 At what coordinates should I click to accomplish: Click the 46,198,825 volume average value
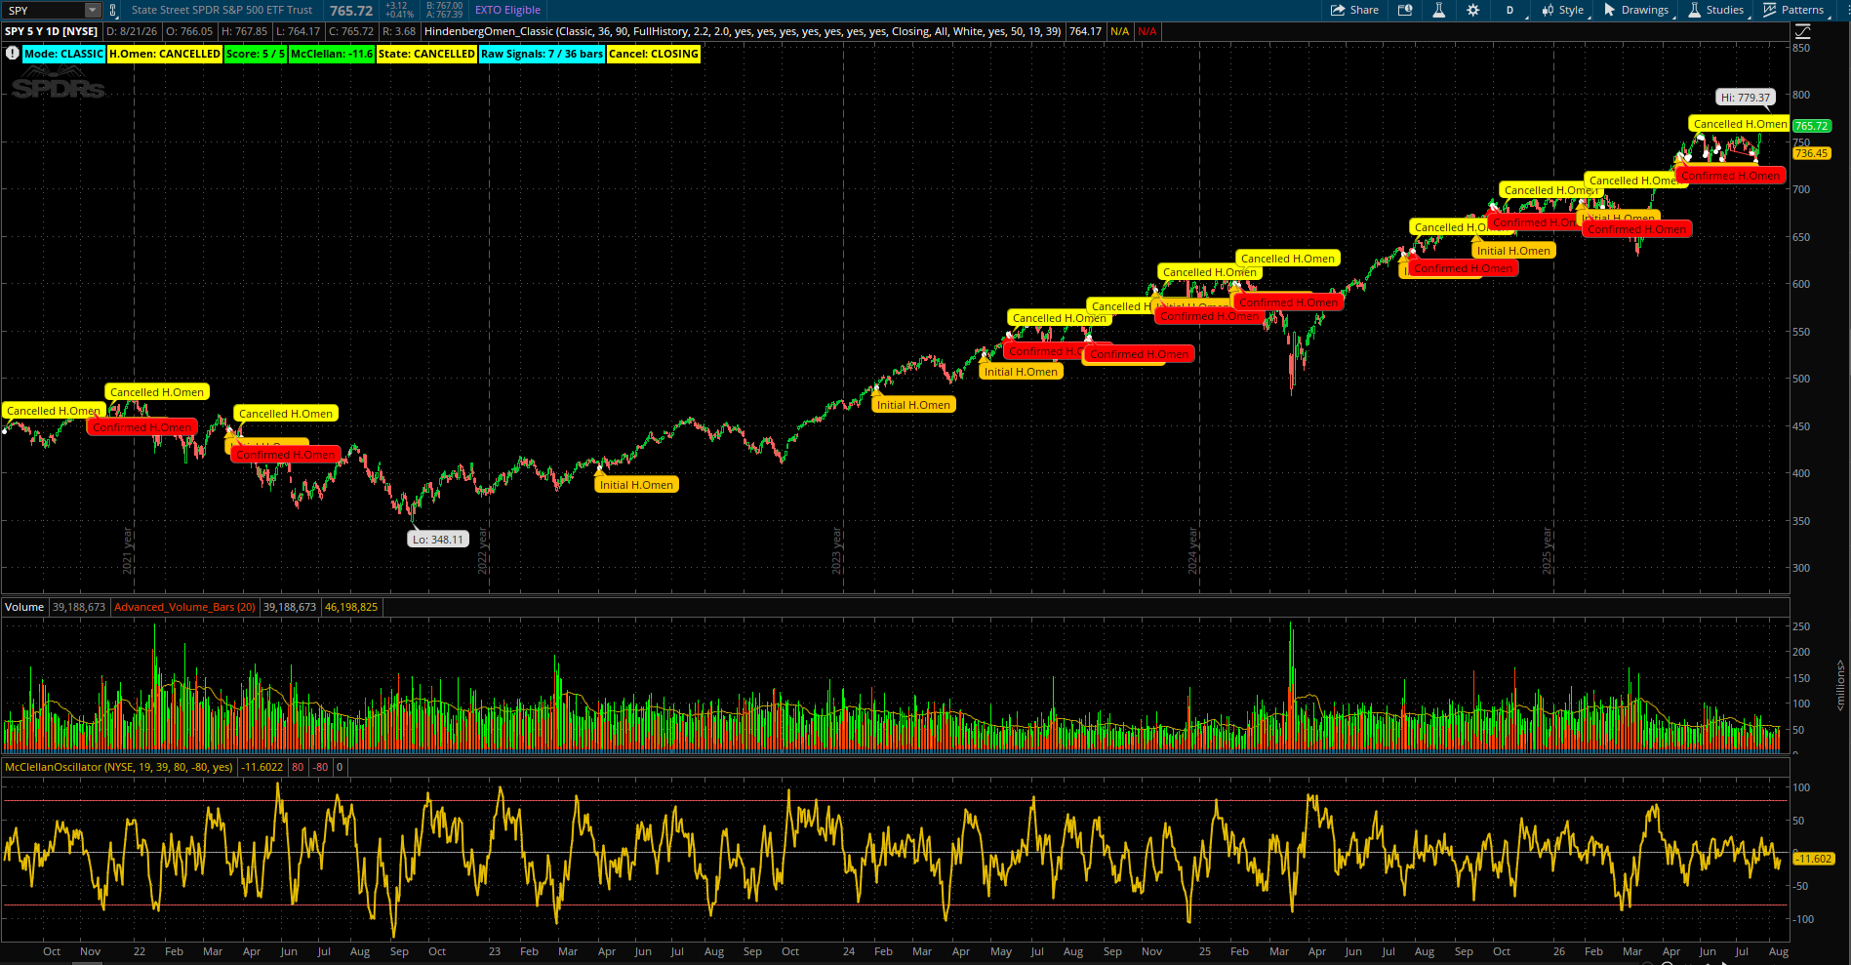click(351, 607)
